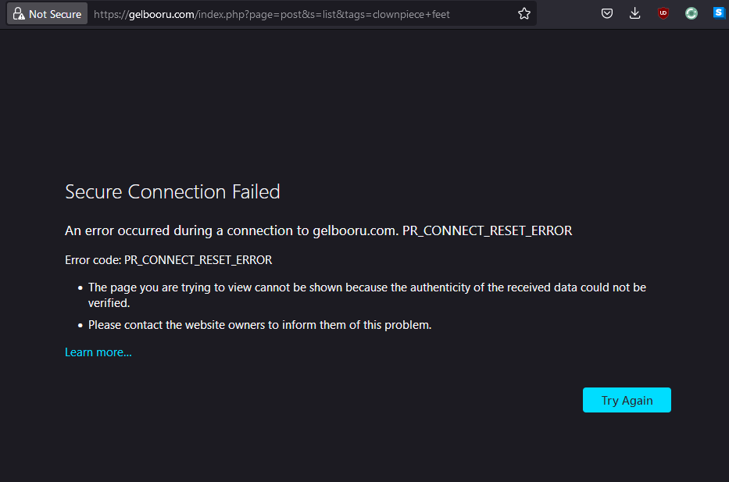
Task: Click the bullet about authenticity of received data
Action: click(367, 287)
